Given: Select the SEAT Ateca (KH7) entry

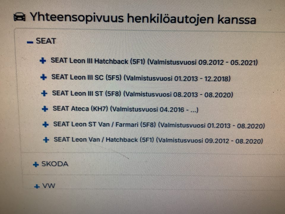Looking at the screenshot, I should (x=125, y=109).
